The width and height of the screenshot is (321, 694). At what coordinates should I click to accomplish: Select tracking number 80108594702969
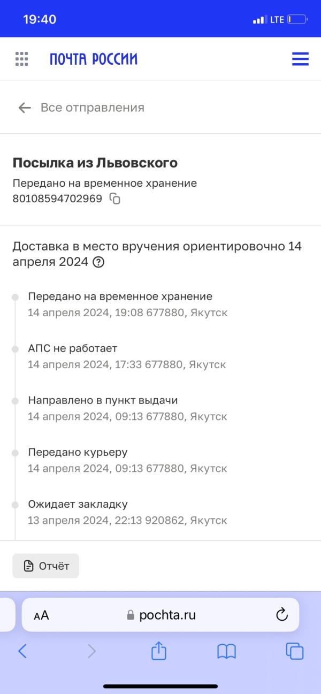57,199
